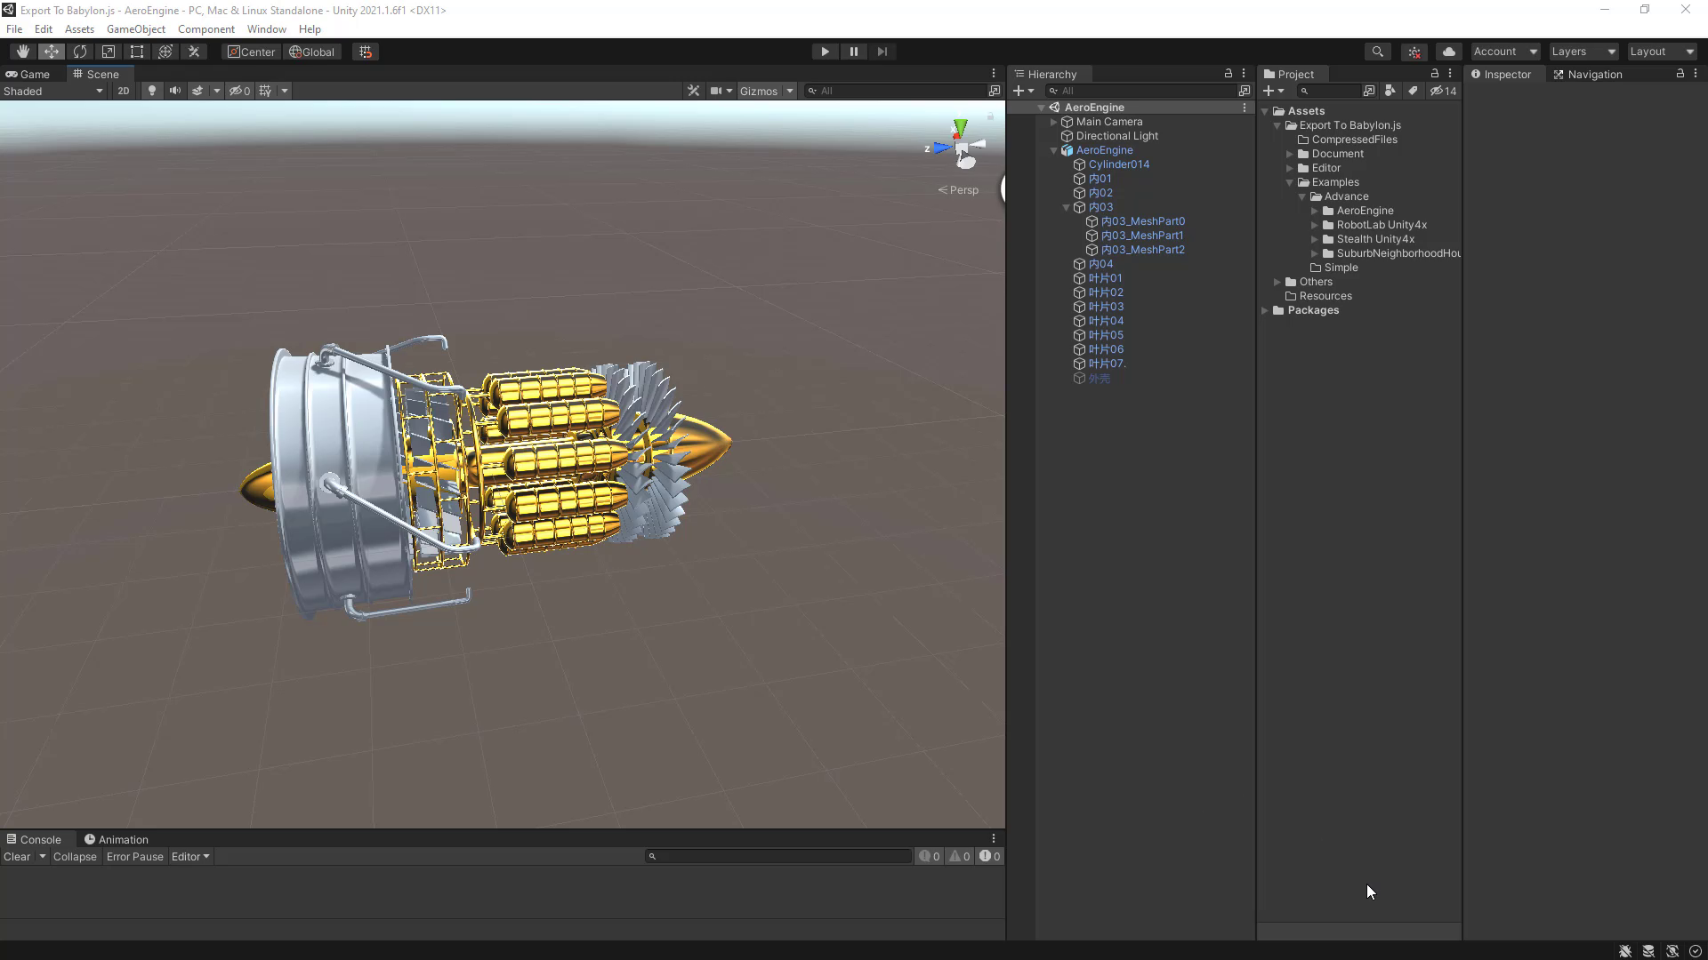Viewport: 1708px width, 960px height.
Task: Select Directional Light object
Action: [1116, 136]
